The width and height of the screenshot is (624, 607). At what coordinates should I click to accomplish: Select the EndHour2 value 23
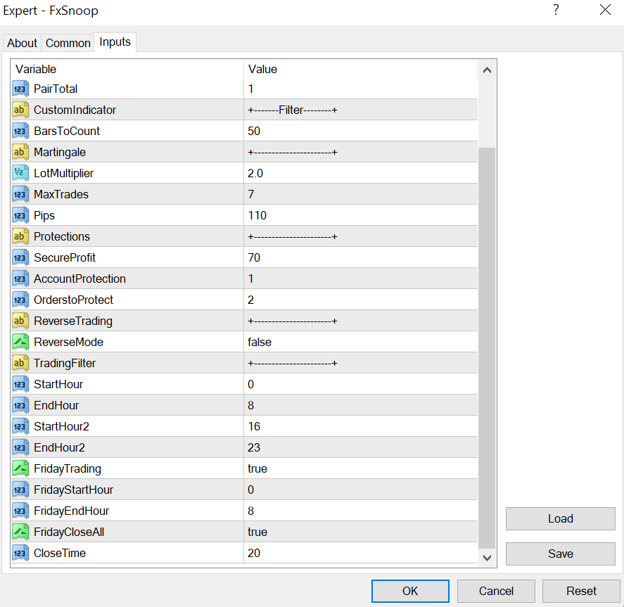pyautogui.click(x=254, y=447)
